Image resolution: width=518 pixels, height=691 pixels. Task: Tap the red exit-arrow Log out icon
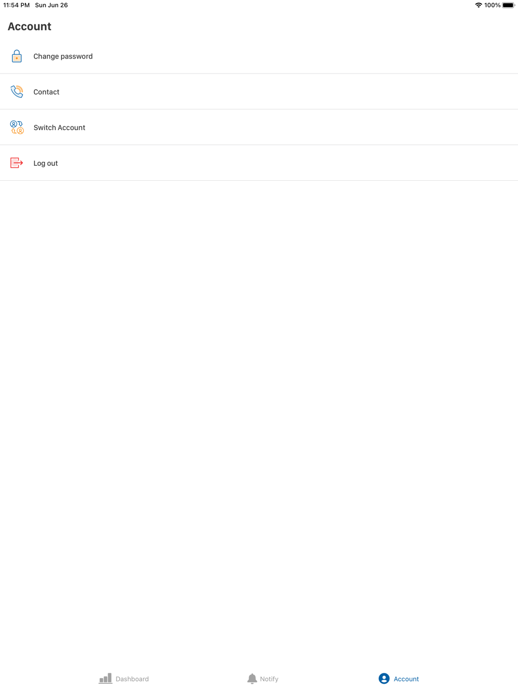17,163
